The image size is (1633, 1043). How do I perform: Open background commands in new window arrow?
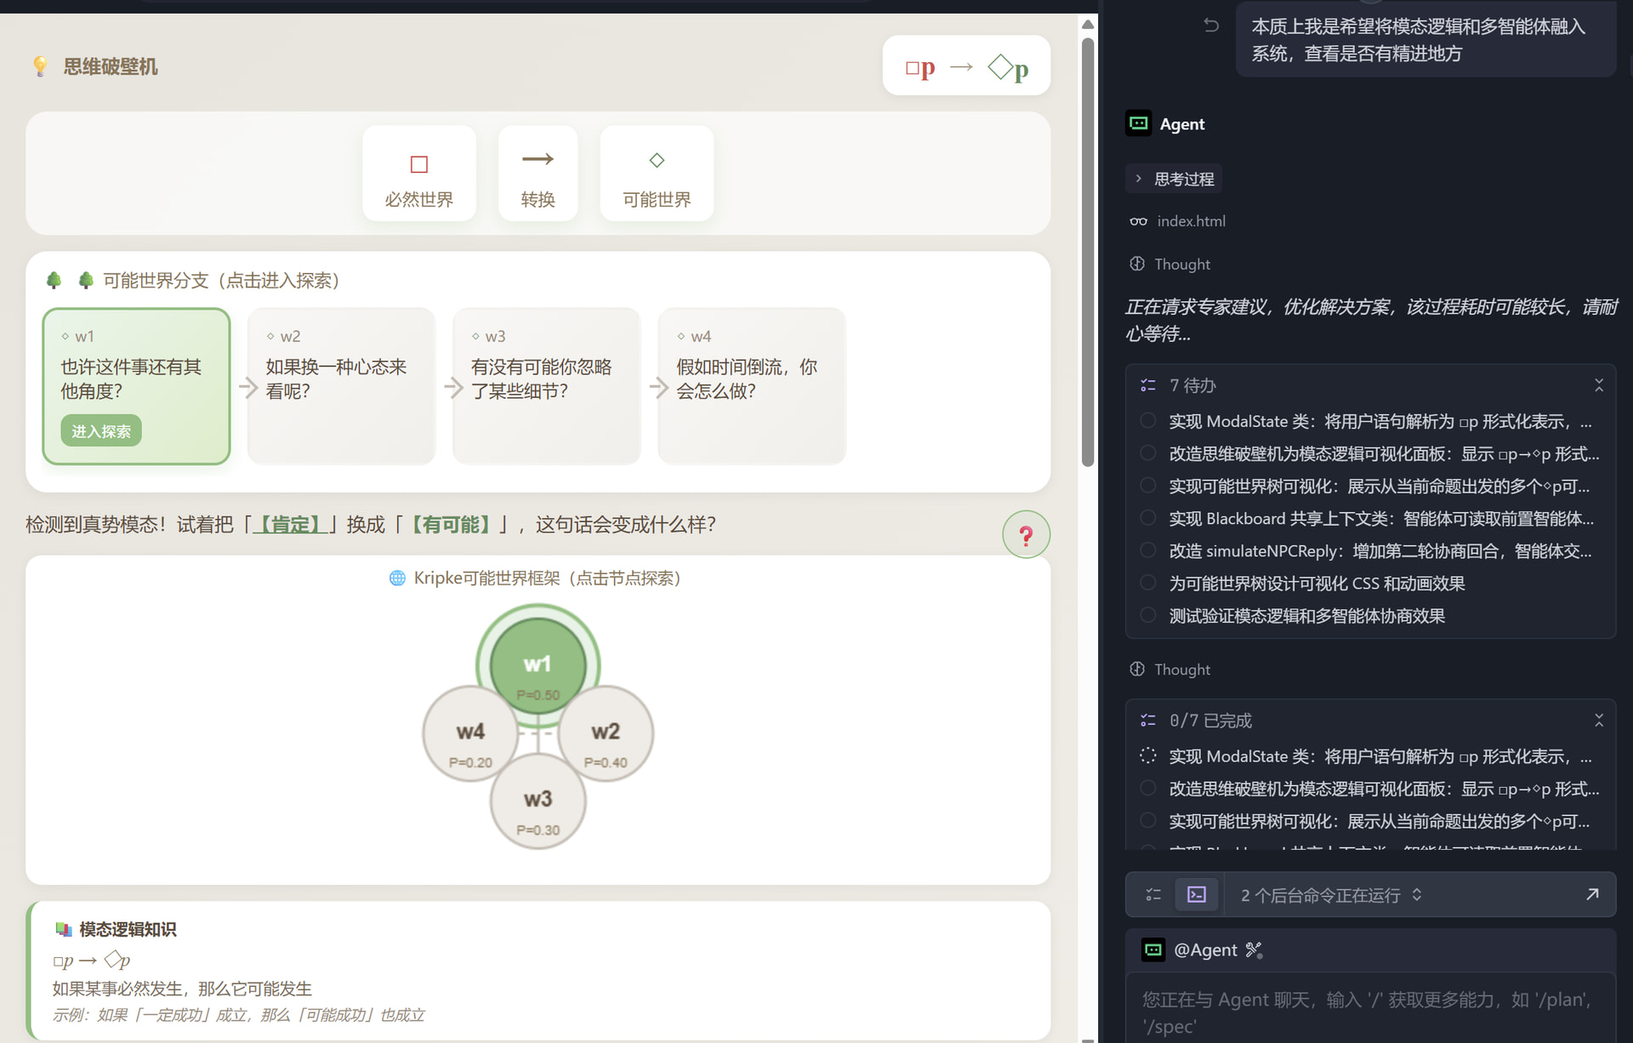pyautogui.click(x=1591, y=894)
